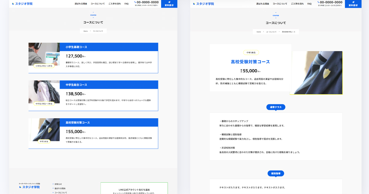Click the Home breadcrumb on the detail page
The height and width of the screenshot is (194, 369).
[x=259, y=32]
